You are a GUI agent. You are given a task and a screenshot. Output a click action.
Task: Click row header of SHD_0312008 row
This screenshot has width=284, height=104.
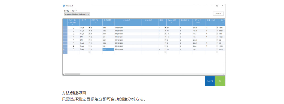pos(65,49)
